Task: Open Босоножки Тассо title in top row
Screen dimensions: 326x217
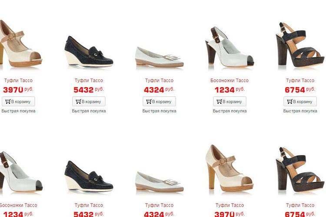Action: pyautogui.click(x=230, y=80)
